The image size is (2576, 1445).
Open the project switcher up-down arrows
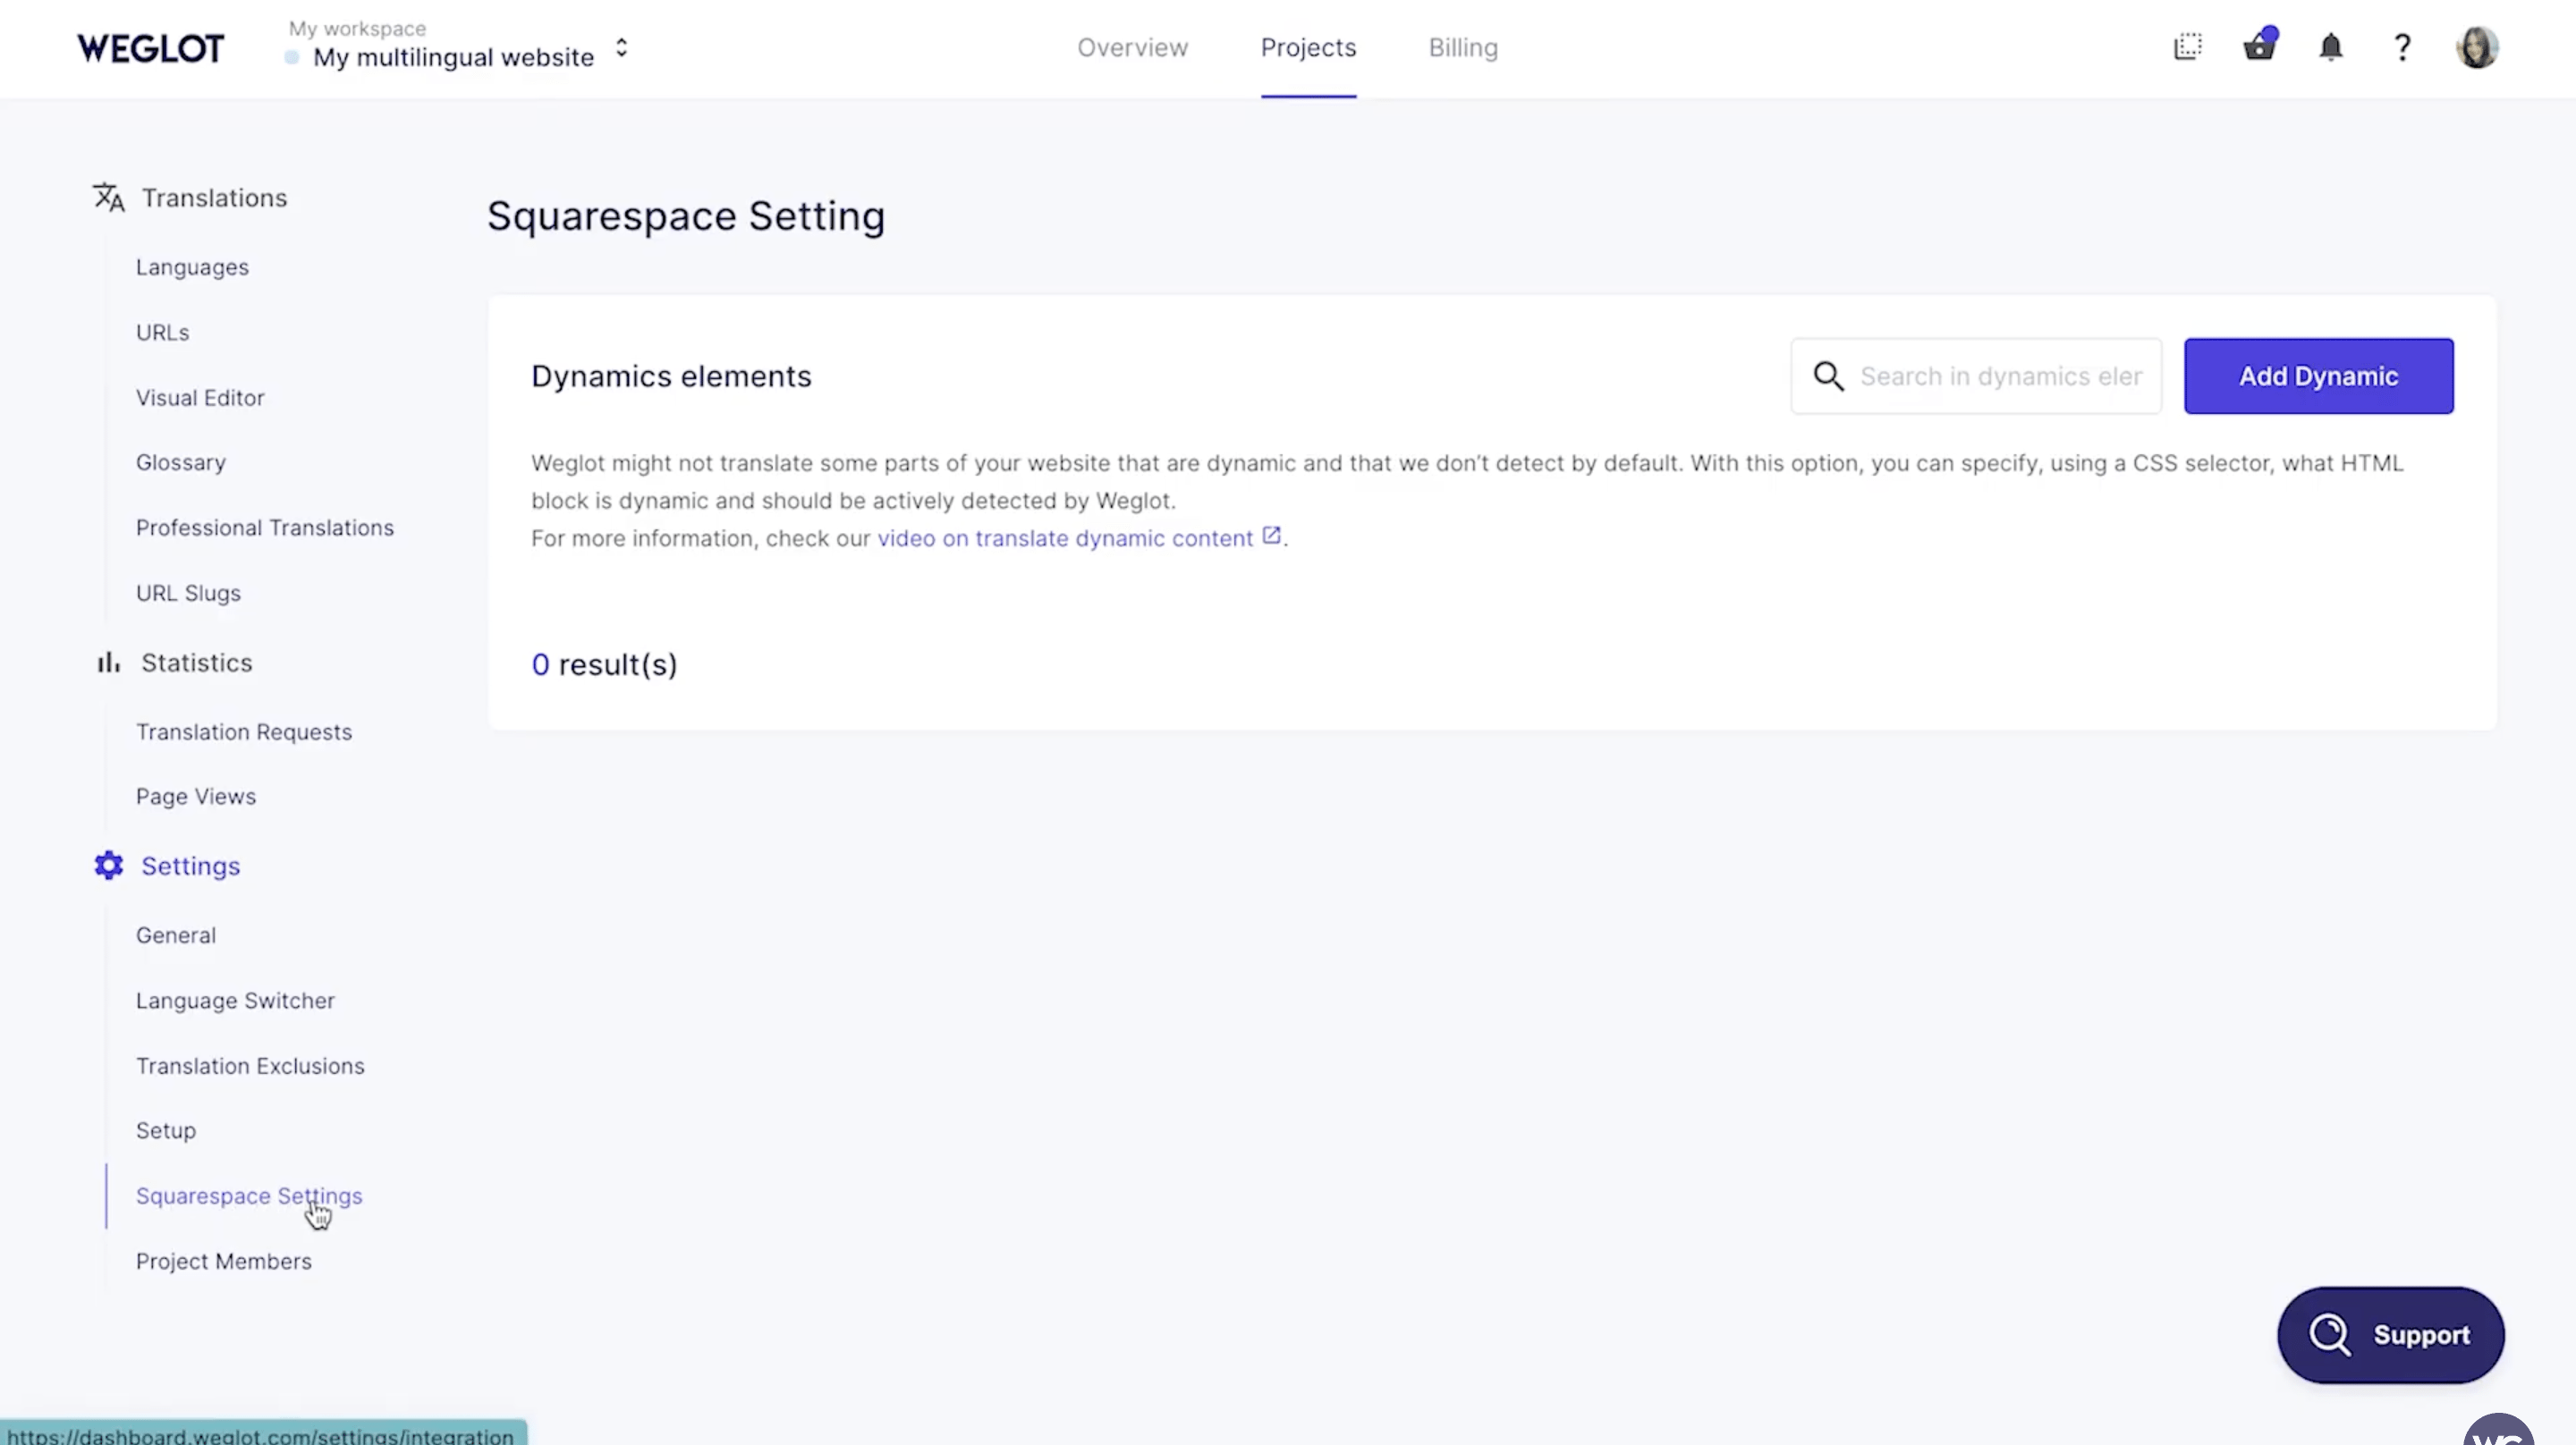point(621,48)
